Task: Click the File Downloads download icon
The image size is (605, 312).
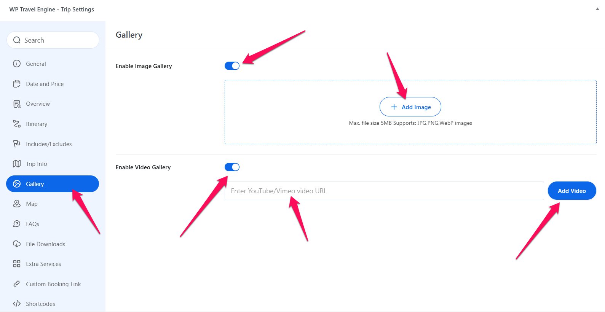Action: click(x=17, y=244)
